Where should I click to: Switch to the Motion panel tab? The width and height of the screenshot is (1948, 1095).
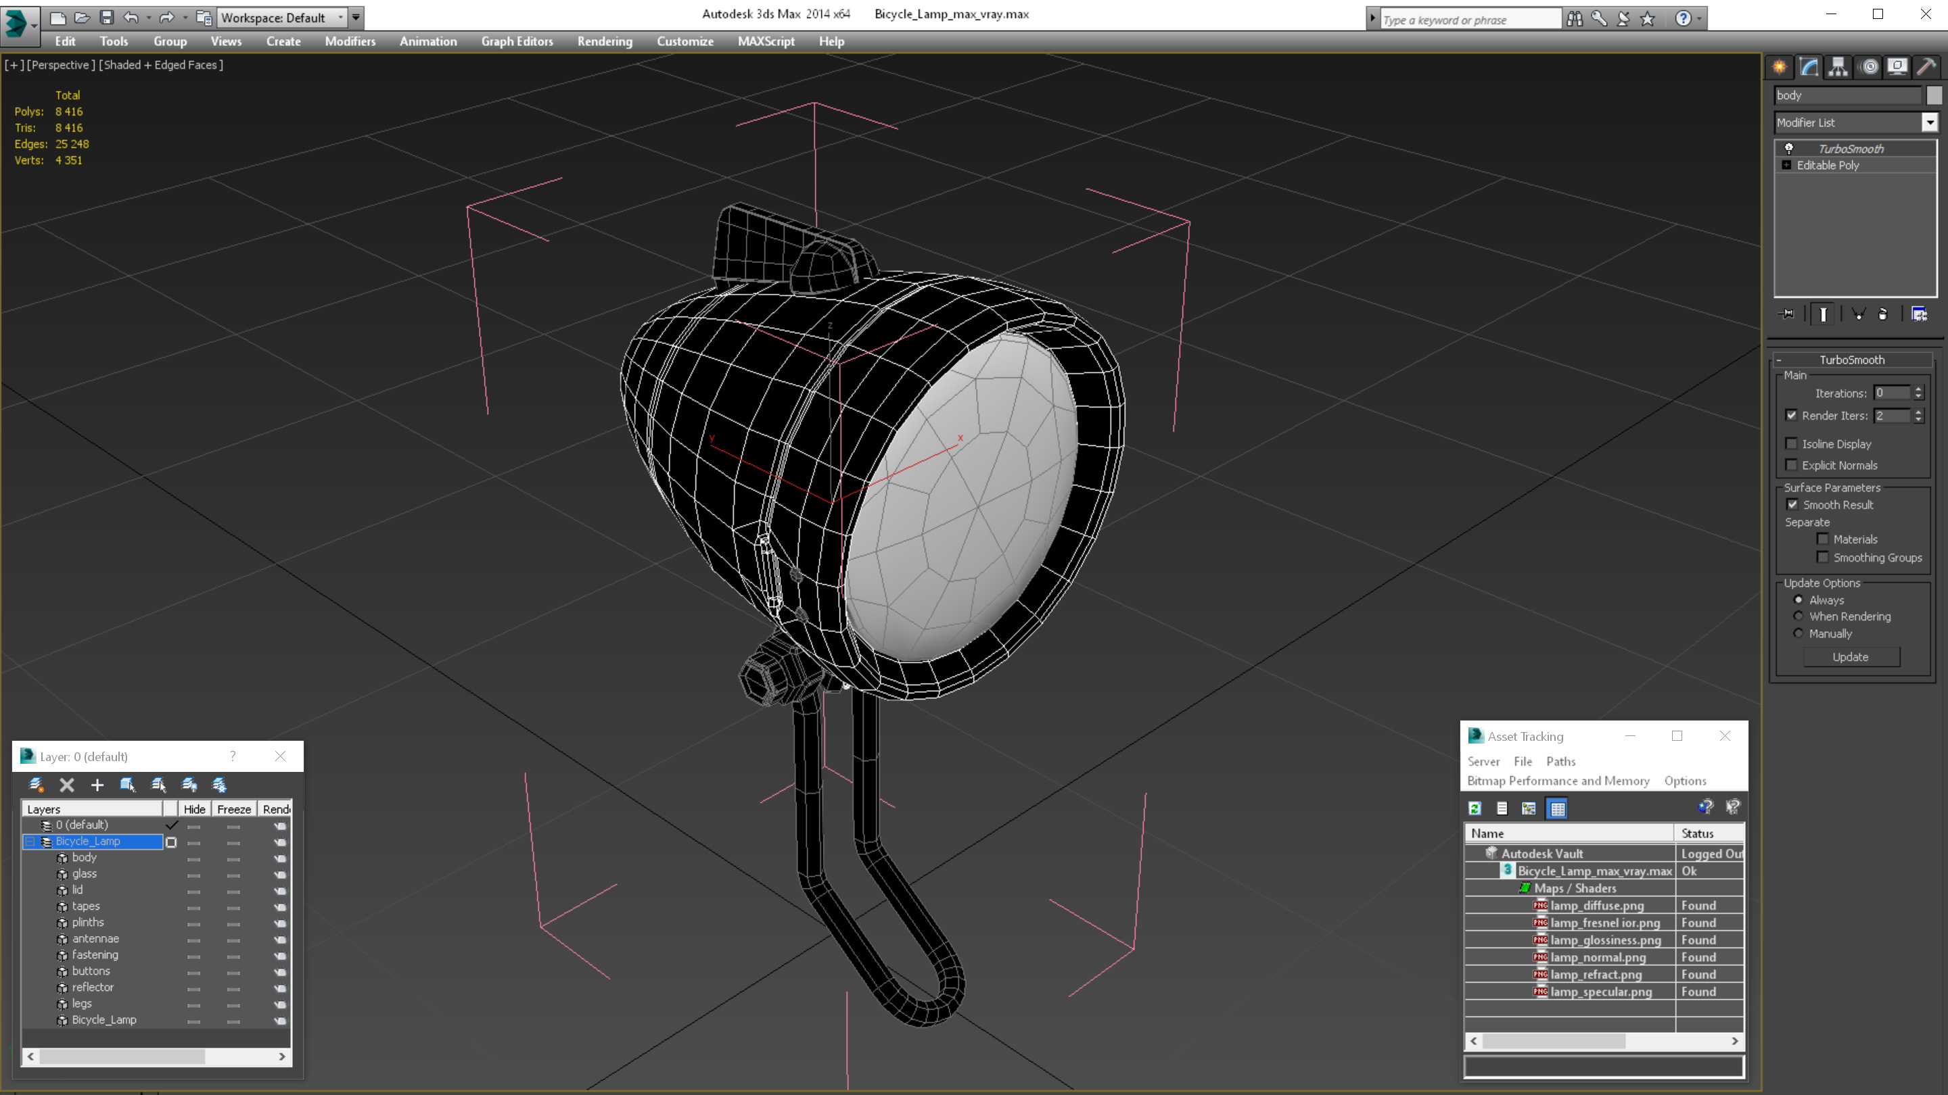[1869, 66]
